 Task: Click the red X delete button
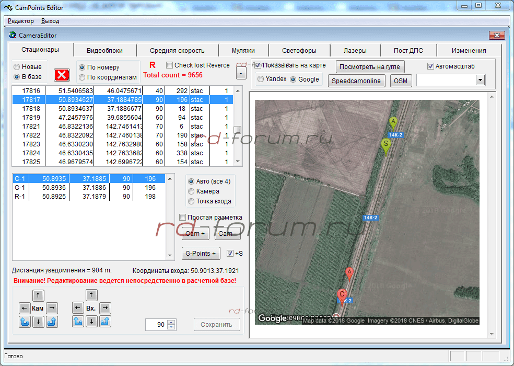point(62,75)
